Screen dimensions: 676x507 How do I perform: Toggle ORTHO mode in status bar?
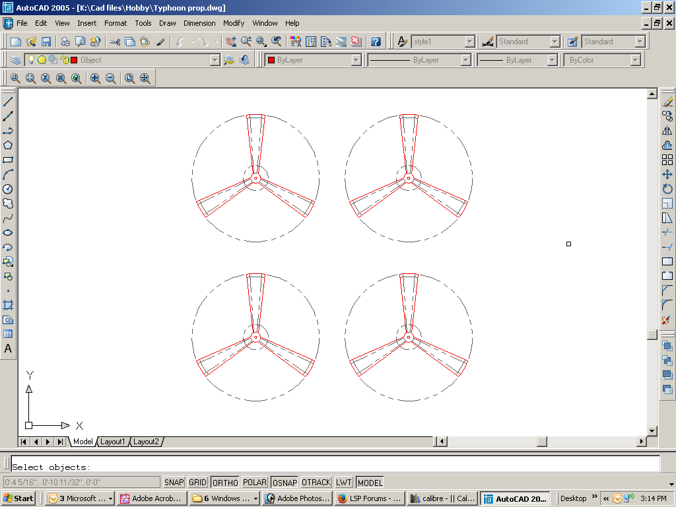tap(225, 483)
